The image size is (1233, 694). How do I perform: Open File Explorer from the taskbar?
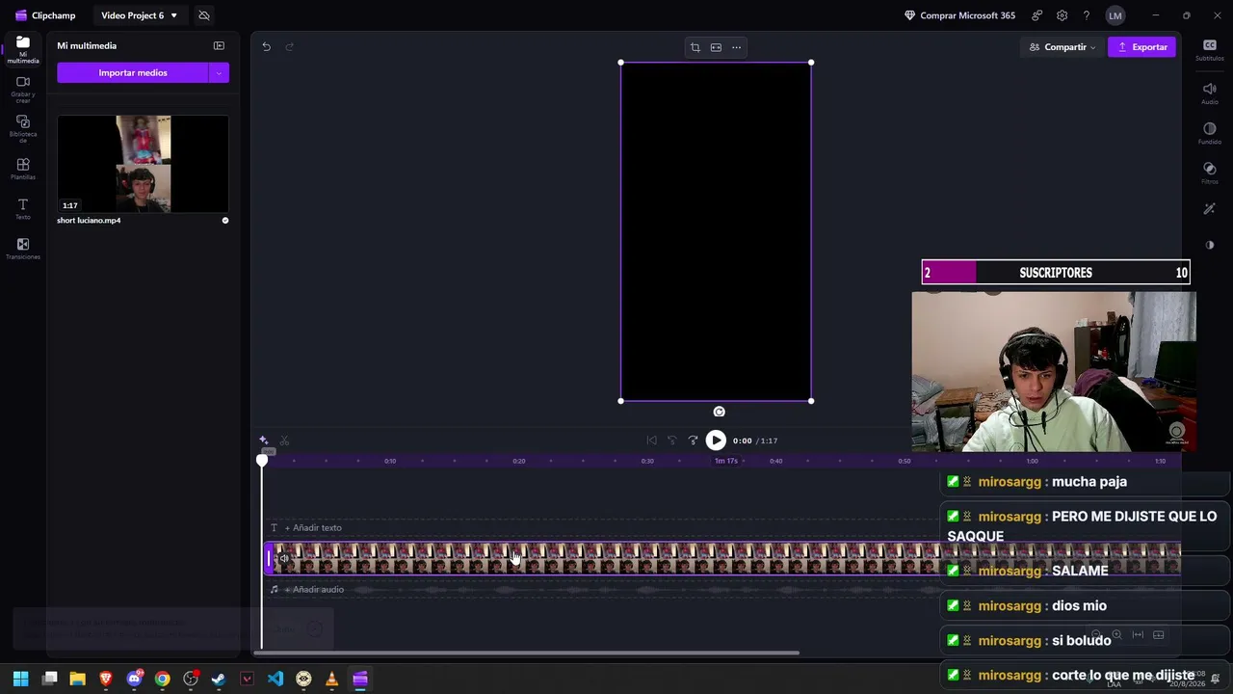click(78, 679)
